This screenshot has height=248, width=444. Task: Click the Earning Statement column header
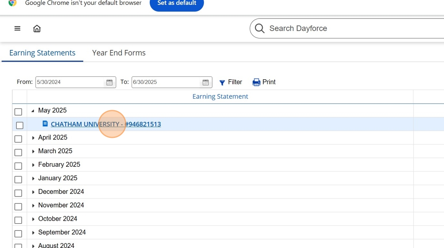[220, 97]
